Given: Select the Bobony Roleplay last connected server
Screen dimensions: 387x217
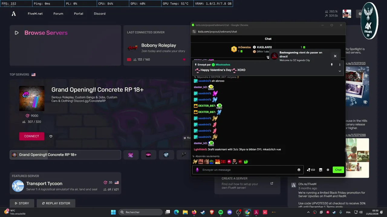Looking at the screenshot, I should (157, 46).
